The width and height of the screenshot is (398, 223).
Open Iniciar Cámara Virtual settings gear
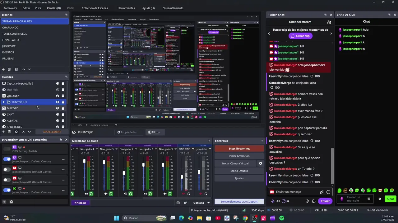click(x=261, y=164)
